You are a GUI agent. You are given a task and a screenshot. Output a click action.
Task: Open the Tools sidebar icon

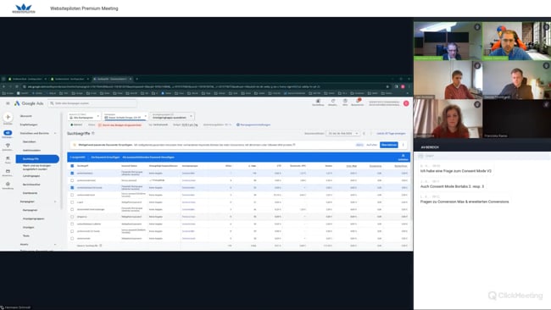pos(8,158)
